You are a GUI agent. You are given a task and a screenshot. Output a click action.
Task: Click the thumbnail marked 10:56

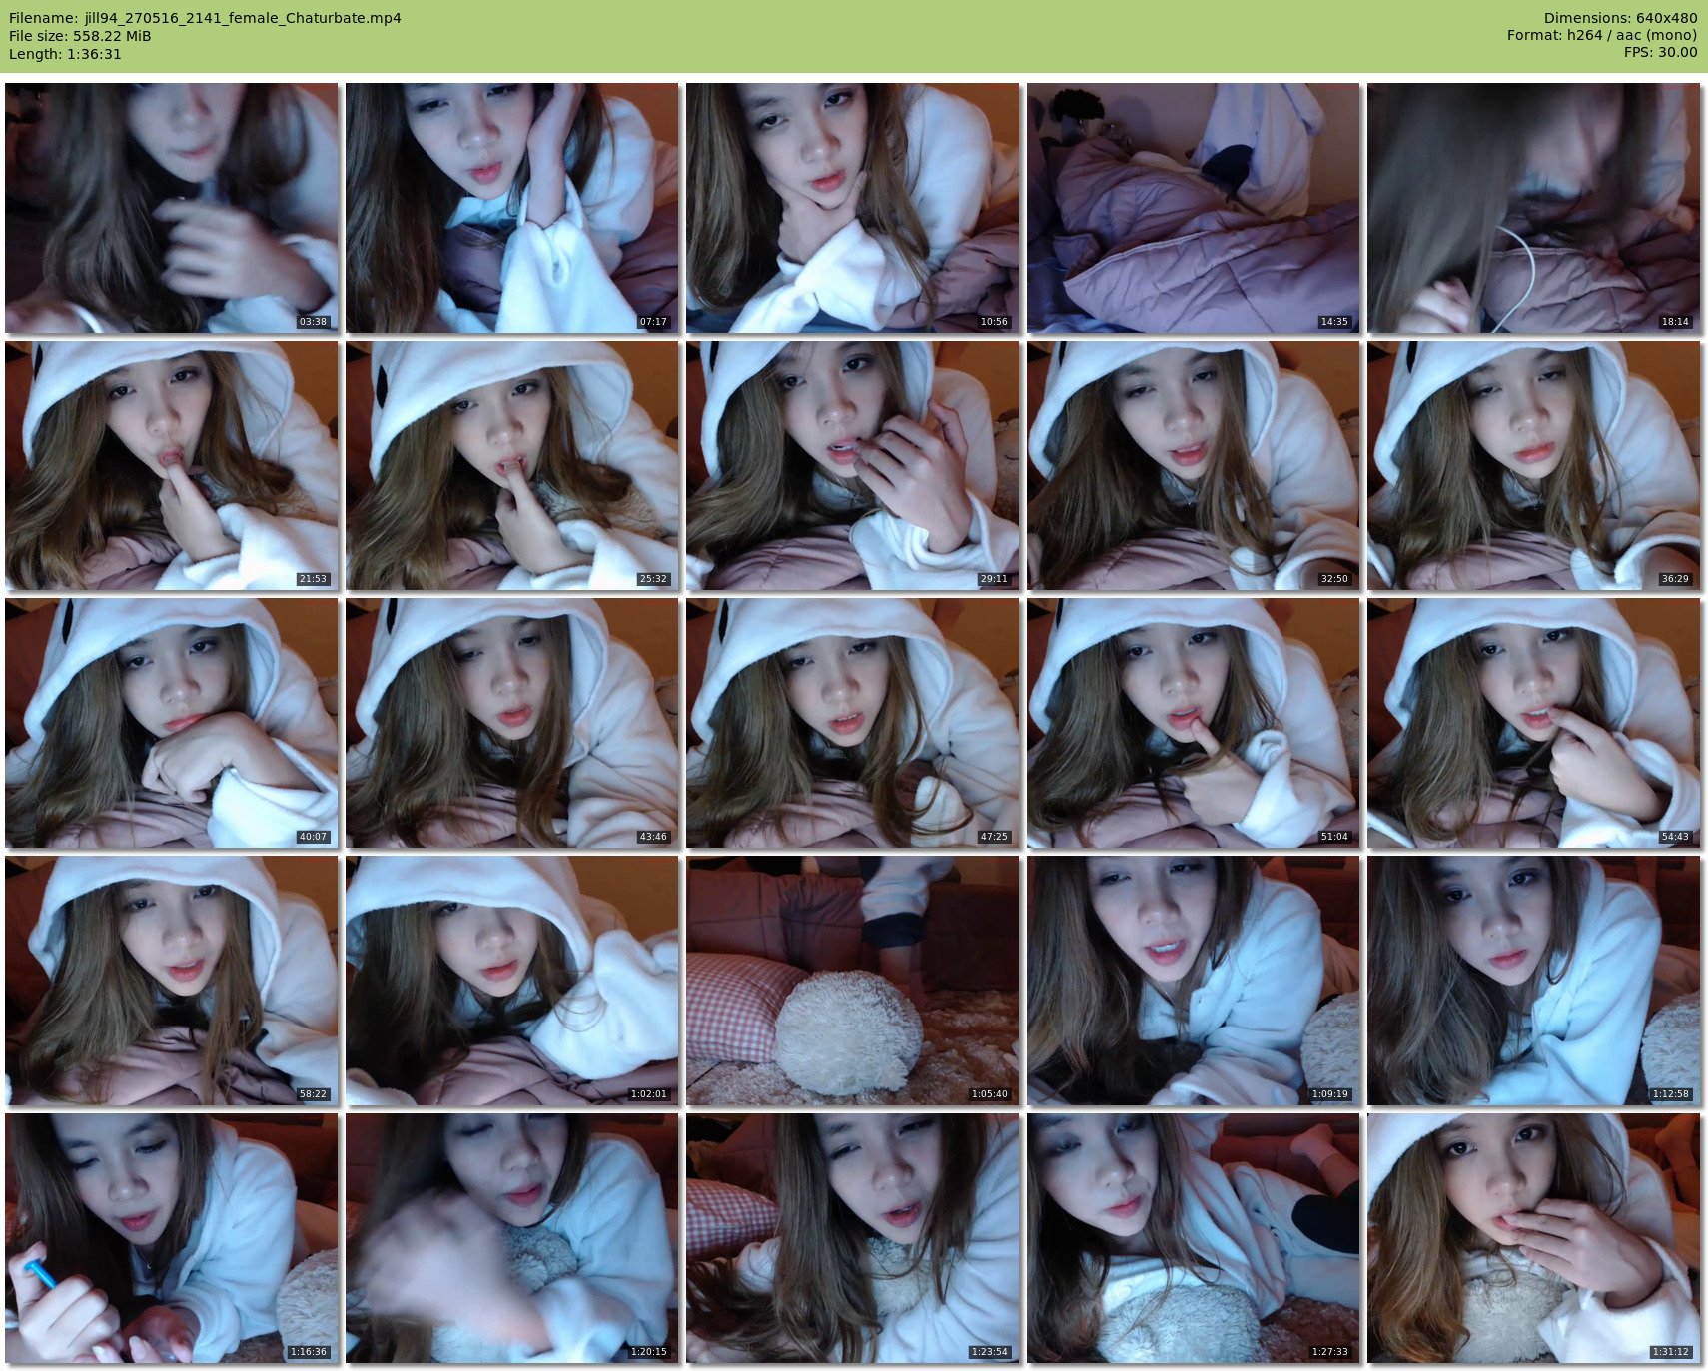click(x=853, y=208)
